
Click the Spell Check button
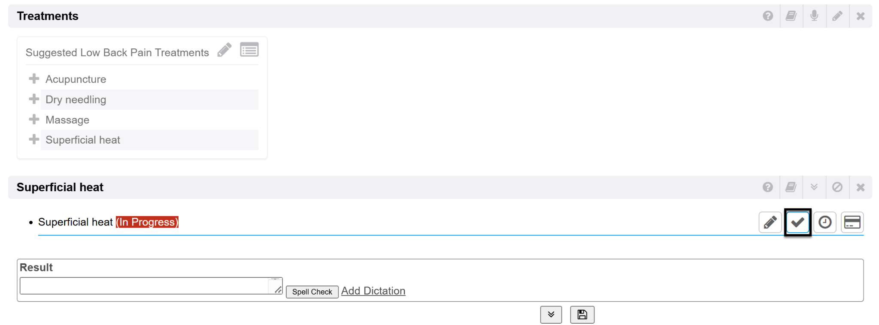[x=312, y=292]
